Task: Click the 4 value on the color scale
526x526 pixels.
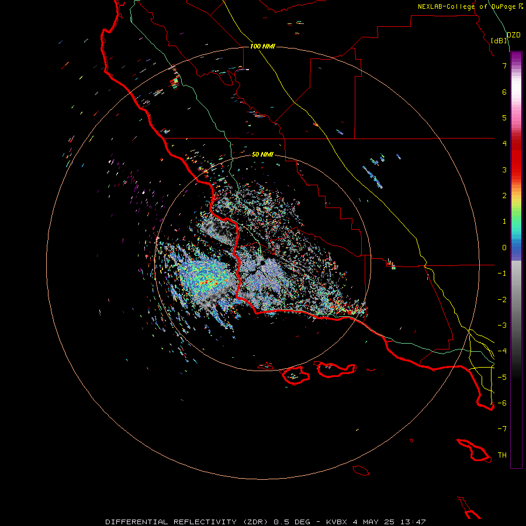Action: (x=504, y=144)
